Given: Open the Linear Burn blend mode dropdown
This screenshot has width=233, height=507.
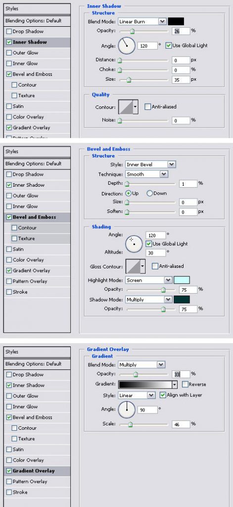Looking at the screenshot, I should click(142, 22).
